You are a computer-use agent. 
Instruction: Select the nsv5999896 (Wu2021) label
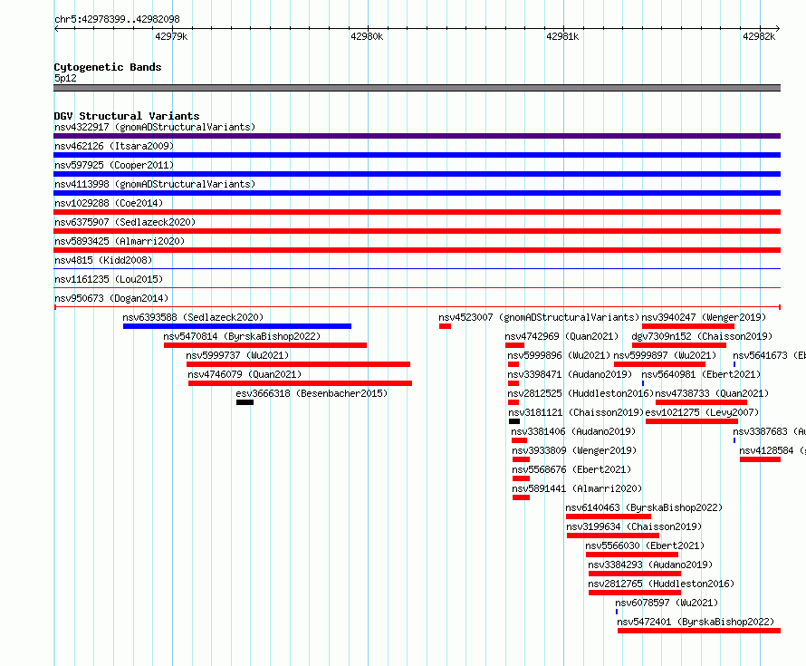pos(559,355)
